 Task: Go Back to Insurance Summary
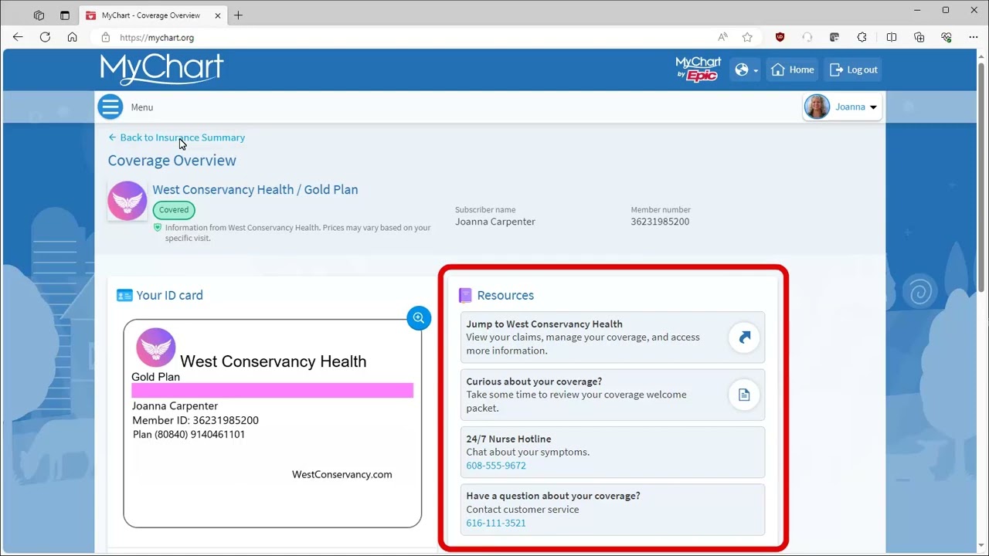point(176,137)
